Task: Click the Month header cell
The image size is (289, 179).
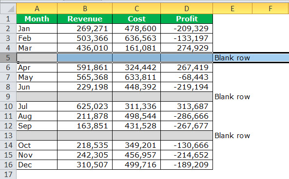Action: [37, 19]
